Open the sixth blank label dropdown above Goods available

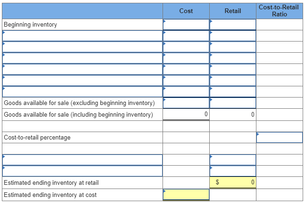[83, 91]
